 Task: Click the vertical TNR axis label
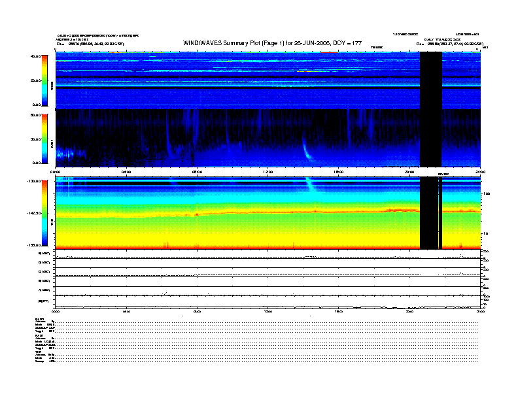[52, 223]
